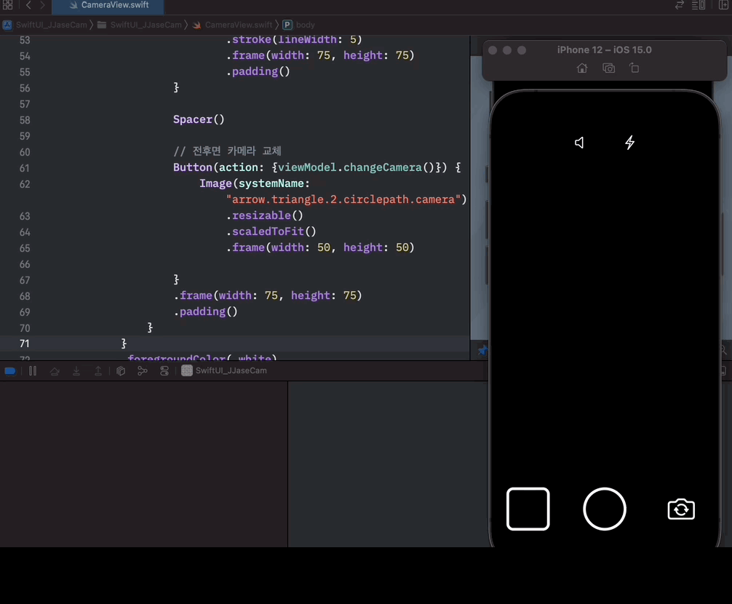Click 'Spacer()' on line 58
This screenshot has height=604, width=732.
pos(199,119)
